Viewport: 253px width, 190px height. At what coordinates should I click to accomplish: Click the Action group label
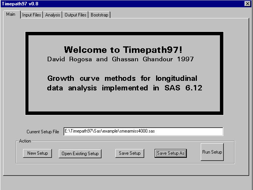25,141
